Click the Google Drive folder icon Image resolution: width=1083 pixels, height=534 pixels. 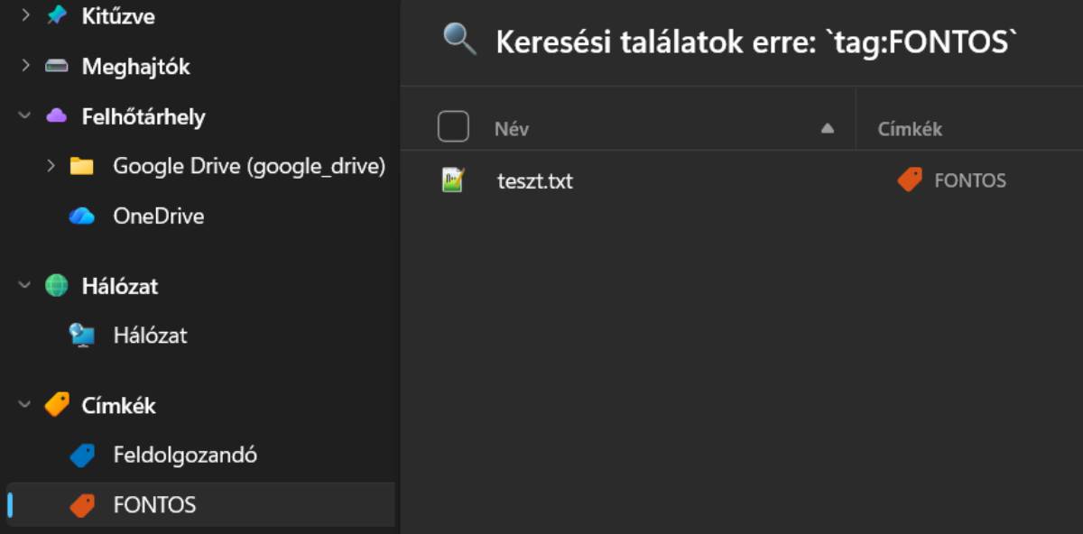[82, 166]
